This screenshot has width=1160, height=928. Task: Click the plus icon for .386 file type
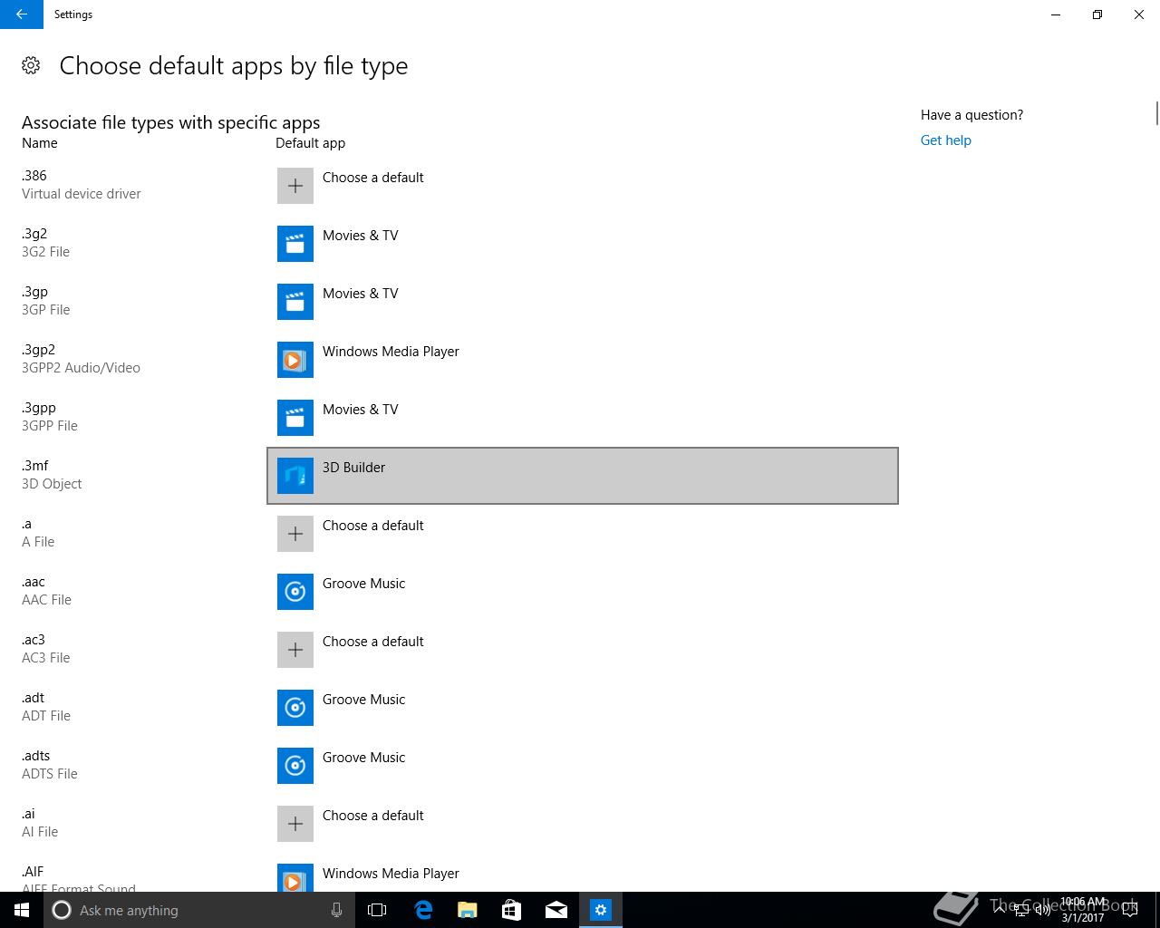click(x=295, y=186)
